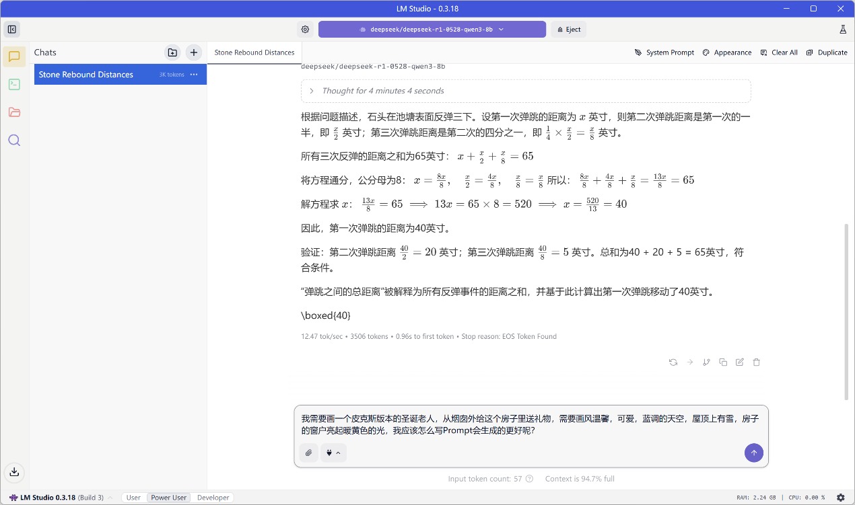
Task: Attach a file with the paperclip icon
Action: pos(308,453)
